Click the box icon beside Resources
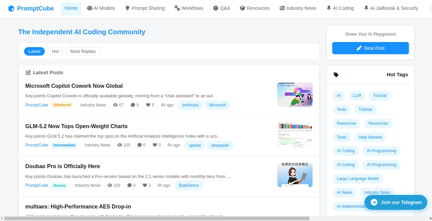 point(242,8)
